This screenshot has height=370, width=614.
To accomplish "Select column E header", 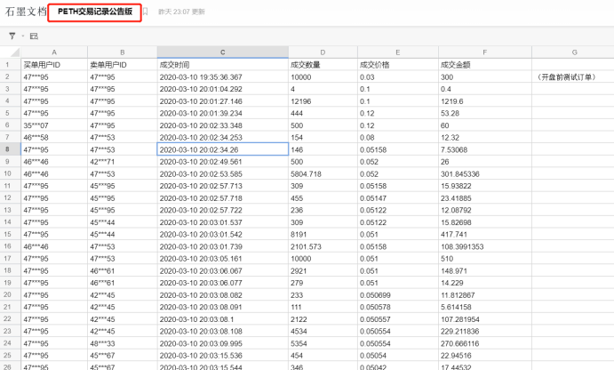I will coord(398,52).
